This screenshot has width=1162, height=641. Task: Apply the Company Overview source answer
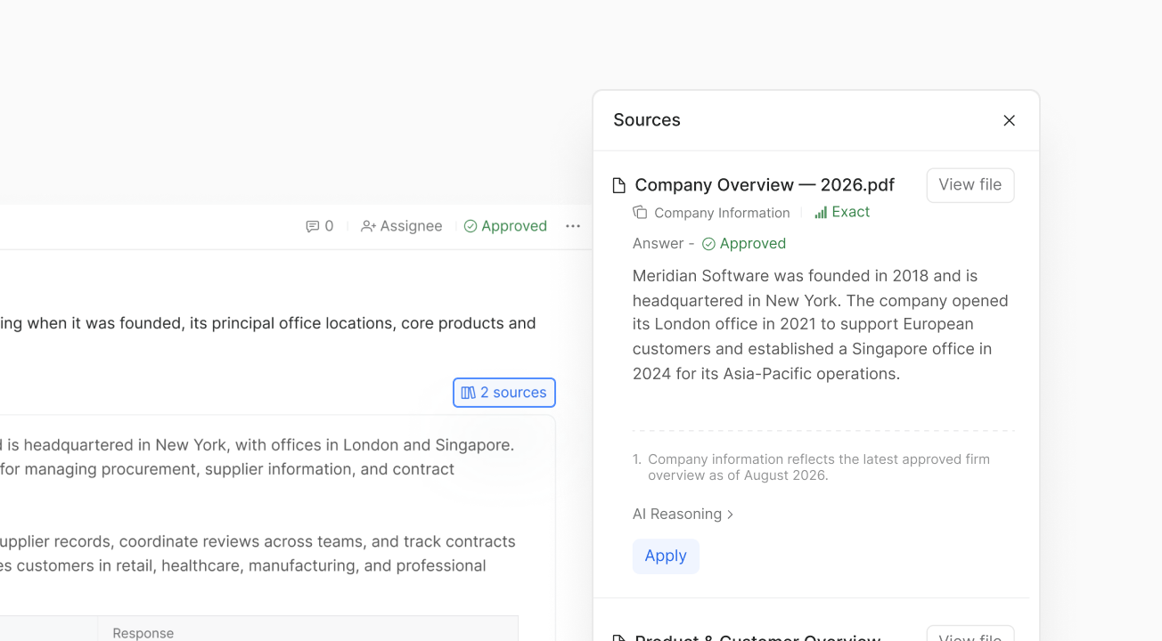666,556
